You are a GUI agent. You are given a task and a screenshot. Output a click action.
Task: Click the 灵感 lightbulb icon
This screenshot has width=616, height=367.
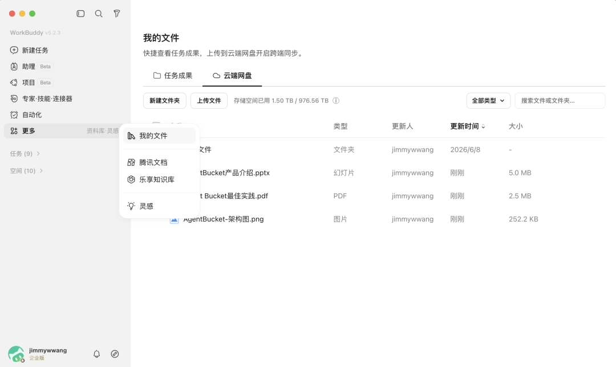pyautogui.click(x=131, y=206)
